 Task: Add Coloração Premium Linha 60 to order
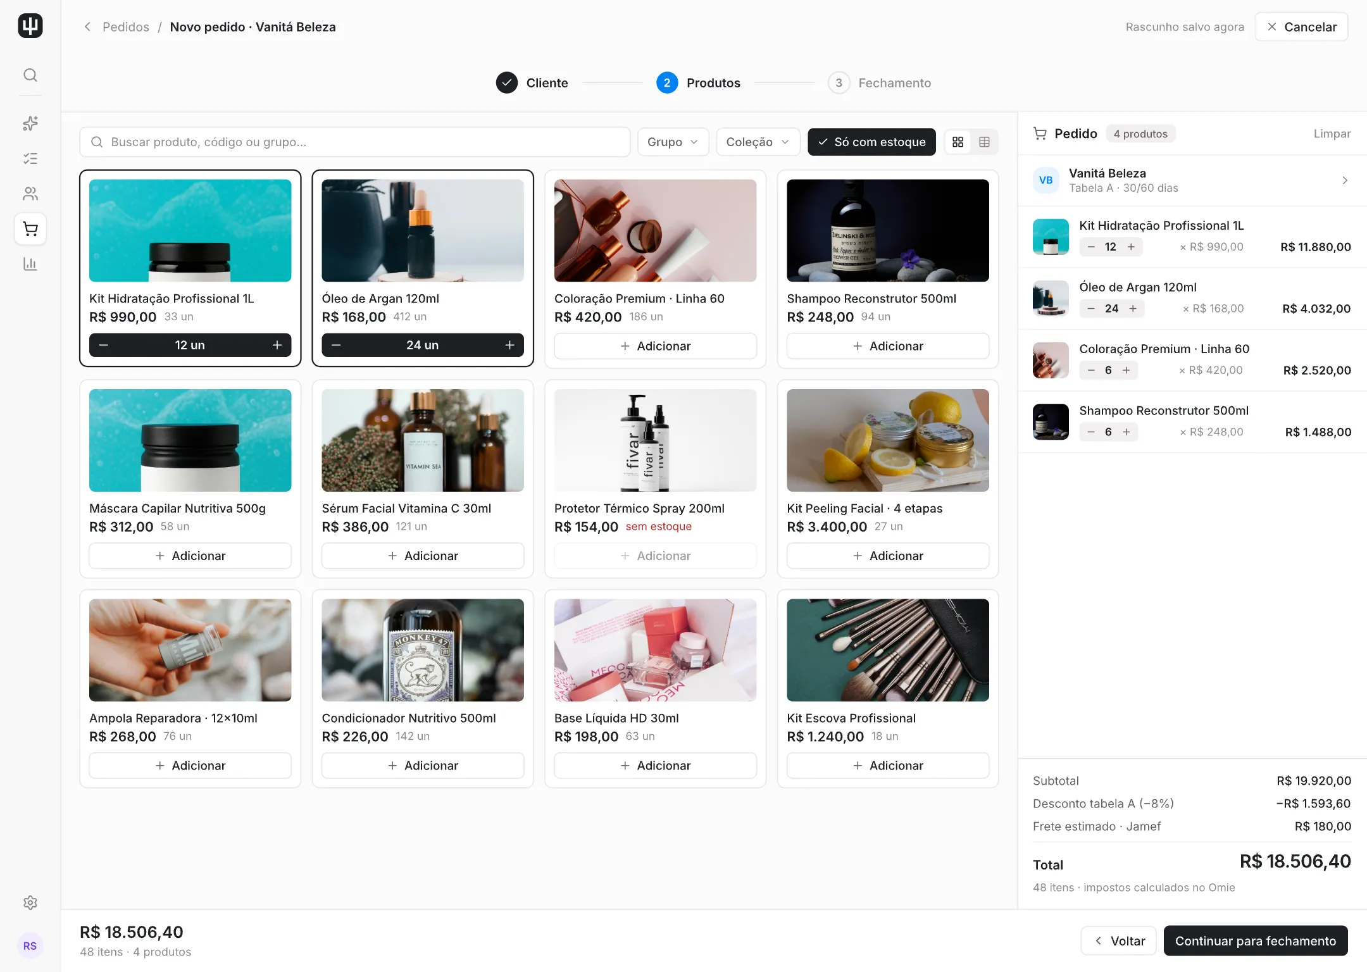pyautogui.click(x=655, y=346)
